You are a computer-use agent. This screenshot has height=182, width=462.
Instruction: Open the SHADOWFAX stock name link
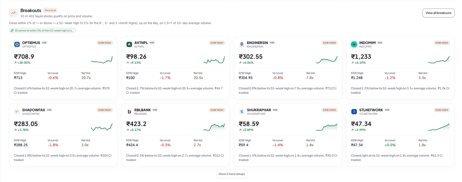point(33,110)
